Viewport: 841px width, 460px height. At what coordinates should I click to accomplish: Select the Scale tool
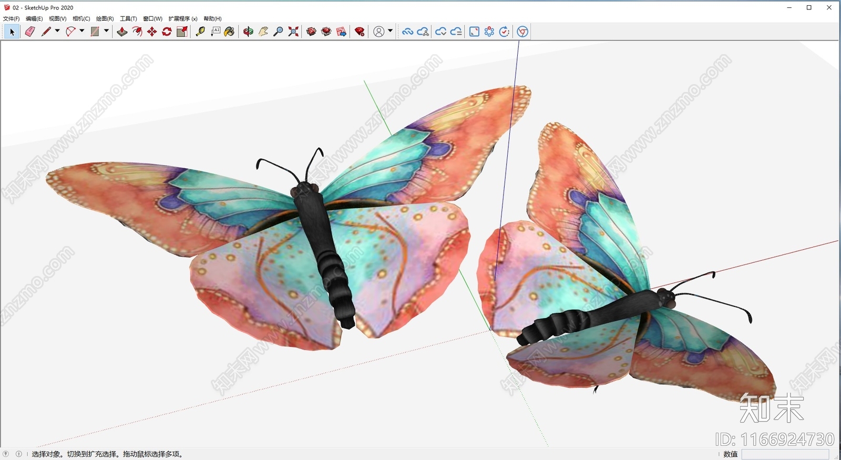tap(182, 32)
